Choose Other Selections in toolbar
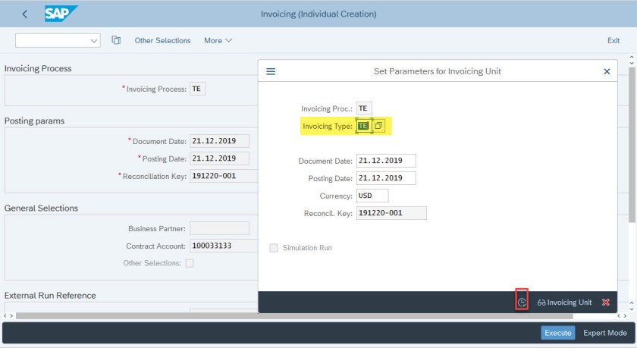 (x=162, y=41)
